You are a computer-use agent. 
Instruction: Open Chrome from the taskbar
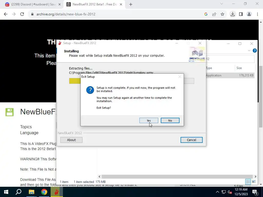44,192
